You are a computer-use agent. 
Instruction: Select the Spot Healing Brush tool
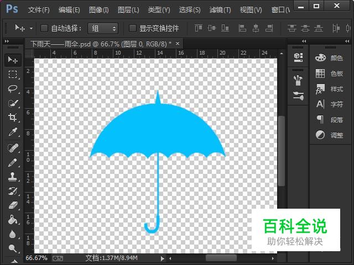pyautogui.click(x=13, y=148)
